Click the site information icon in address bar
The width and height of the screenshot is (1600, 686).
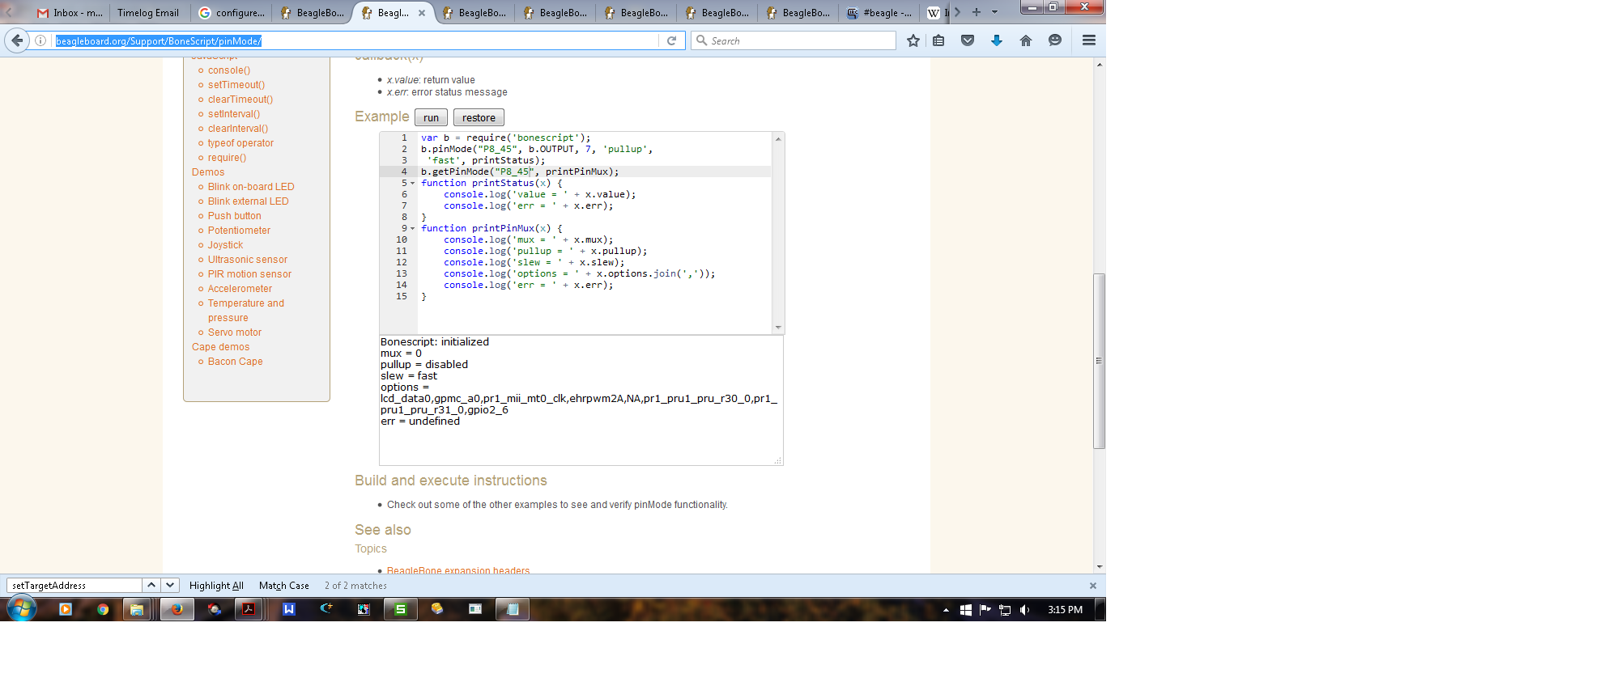[x=40, y=40]
